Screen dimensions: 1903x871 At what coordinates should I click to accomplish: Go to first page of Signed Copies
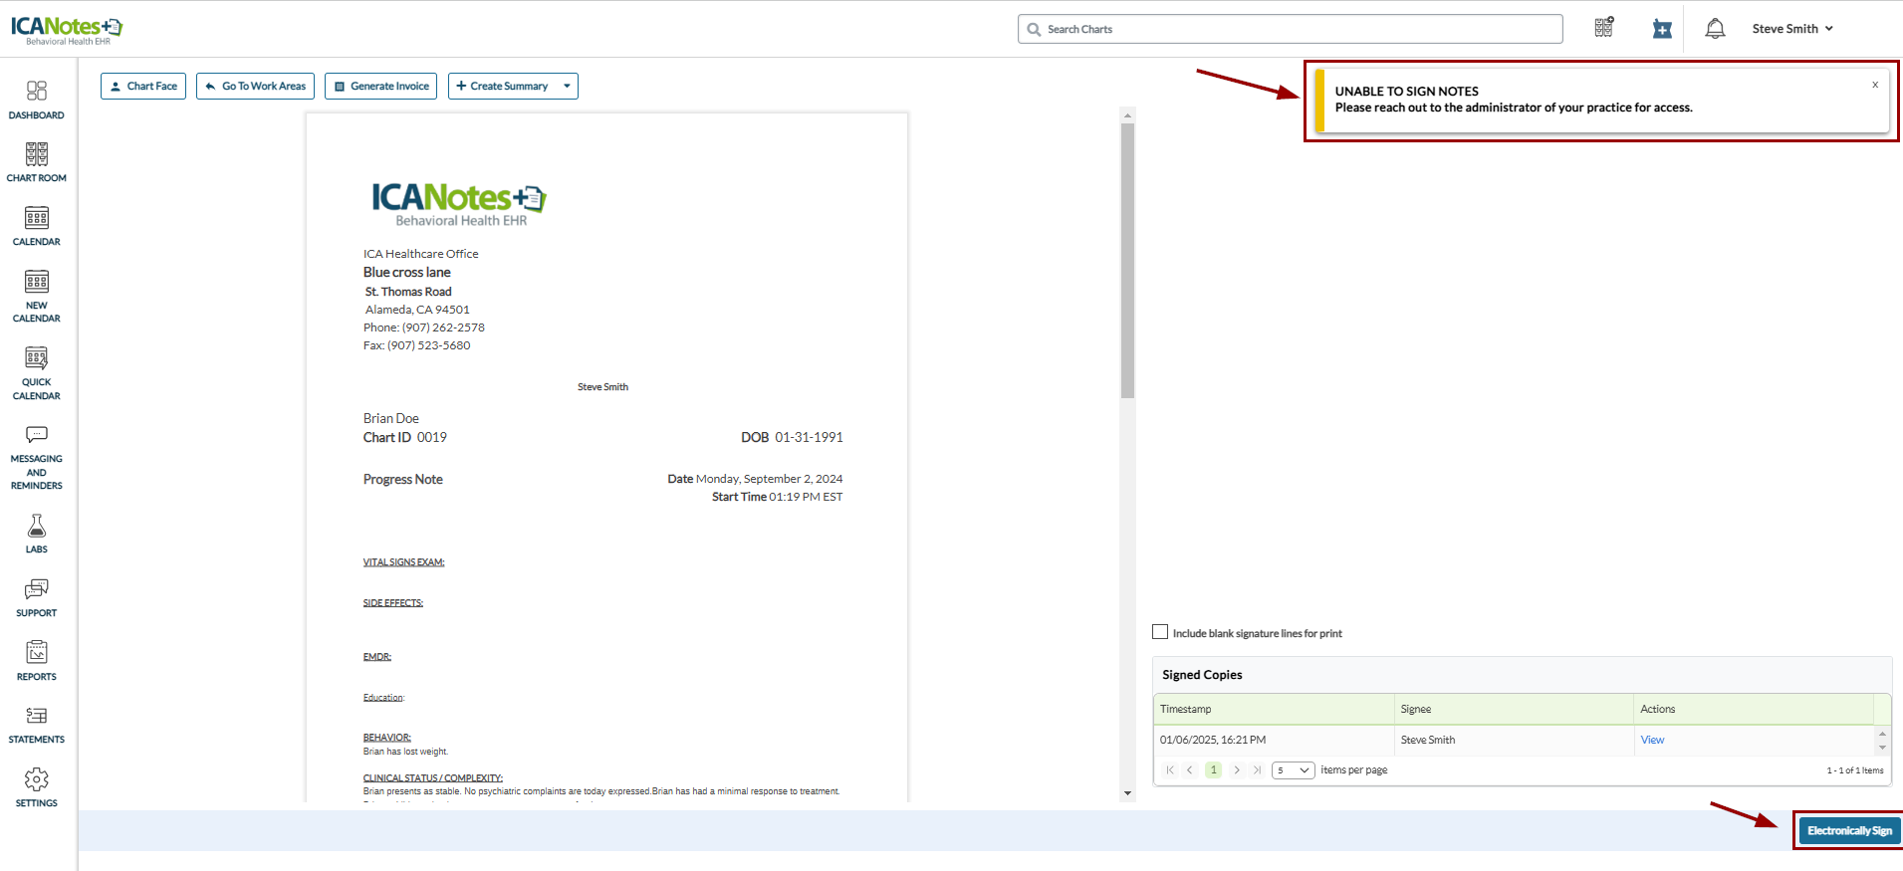(1170, 769)
